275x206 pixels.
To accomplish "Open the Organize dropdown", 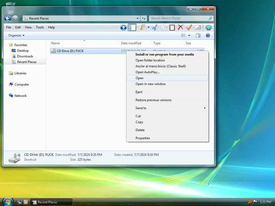I will (x=16, y=35).
